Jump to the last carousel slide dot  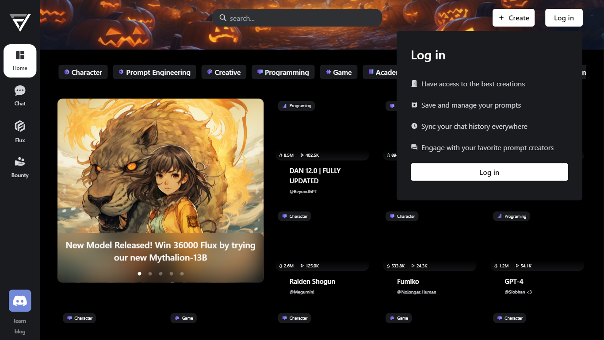point(182,274)
